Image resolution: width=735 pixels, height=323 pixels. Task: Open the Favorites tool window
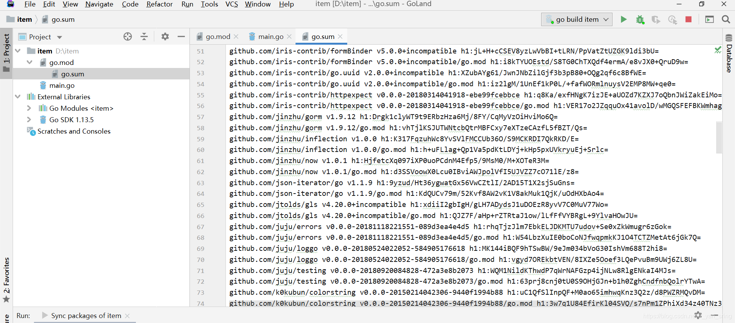(7, 280)
